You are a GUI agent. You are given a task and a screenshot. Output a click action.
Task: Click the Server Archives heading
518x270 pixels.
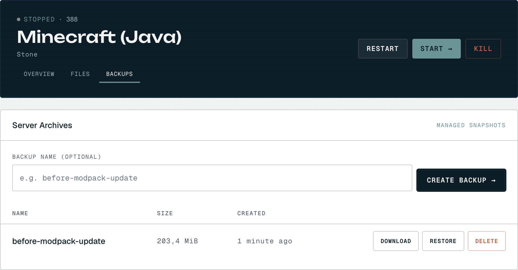click(x=42, y=125)
